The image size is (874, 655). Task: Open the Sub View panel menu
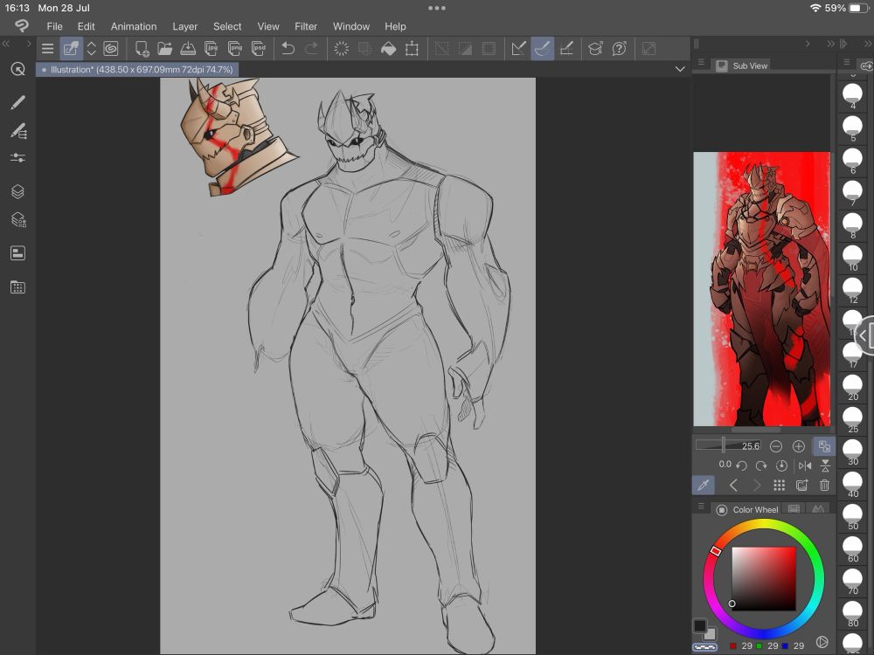(x=700, y=64)
